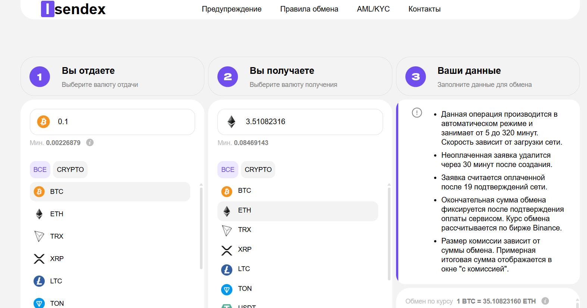Select ETH in the give currency list
Viewport: 587px width, 308px height.
click(x=110, y=214)
